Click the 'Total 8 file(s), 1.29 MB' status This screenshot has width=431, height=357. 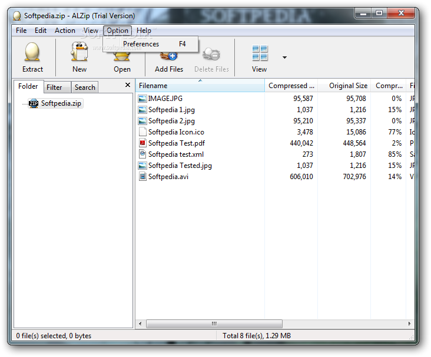(257, 336)
